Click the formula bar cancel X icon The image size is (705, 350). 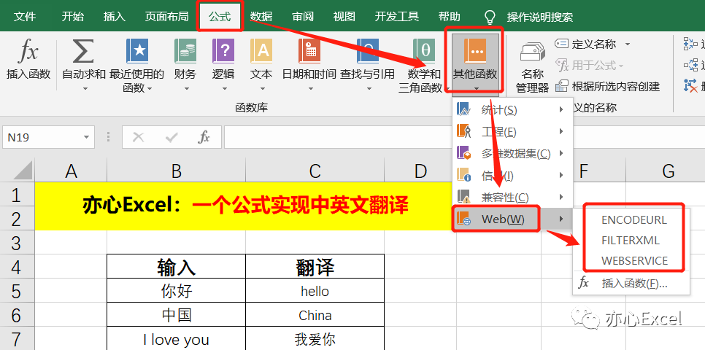(x=139, y=137)
